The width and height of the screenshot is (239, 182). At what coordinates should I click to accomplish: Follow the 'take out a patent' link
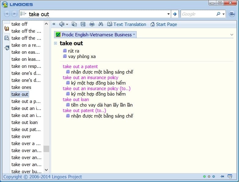(80, 67)
